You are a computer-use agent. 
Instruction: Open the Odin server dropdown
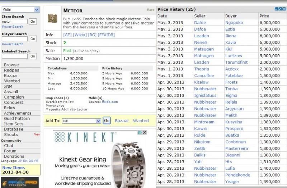point(20,10)
